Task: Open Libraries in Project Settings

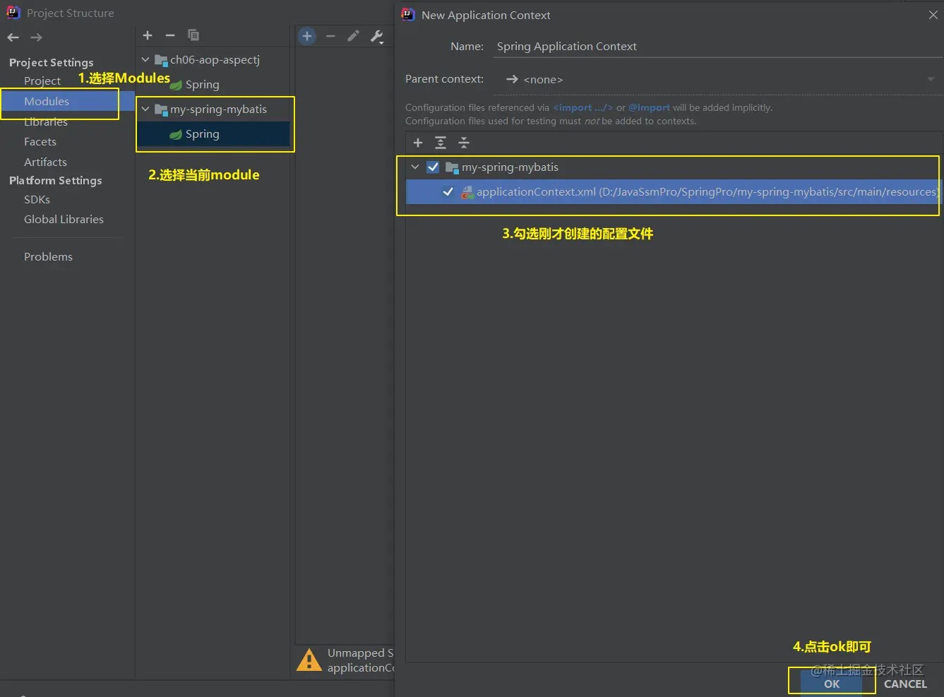Action: (46, 122)
